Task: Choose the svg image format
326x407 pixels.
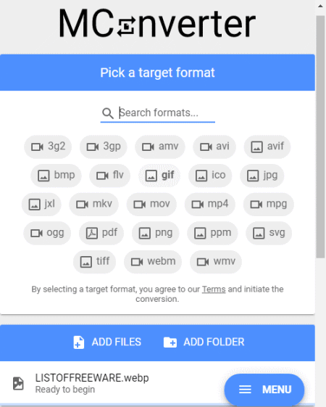Action: click(269, 233)
